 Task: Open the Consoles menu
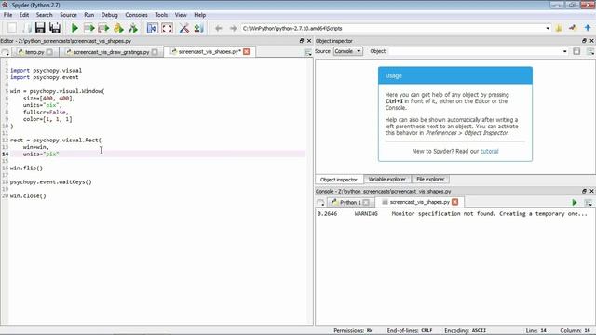[x=137, y=15]
